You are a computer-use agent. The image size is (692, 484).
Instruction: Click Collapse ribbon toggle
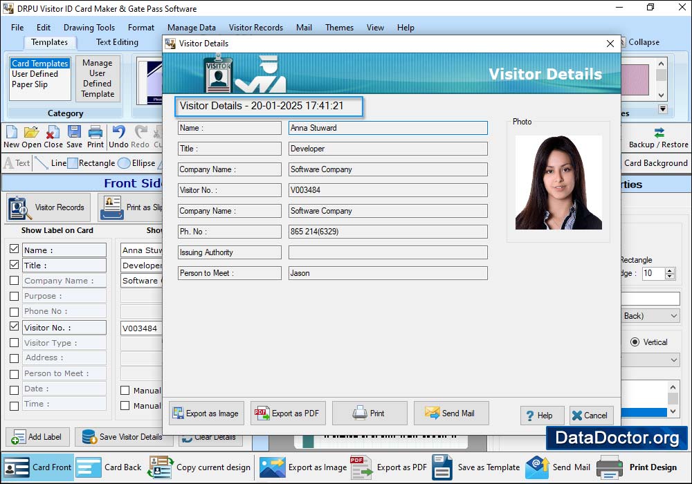click(640, 42)
